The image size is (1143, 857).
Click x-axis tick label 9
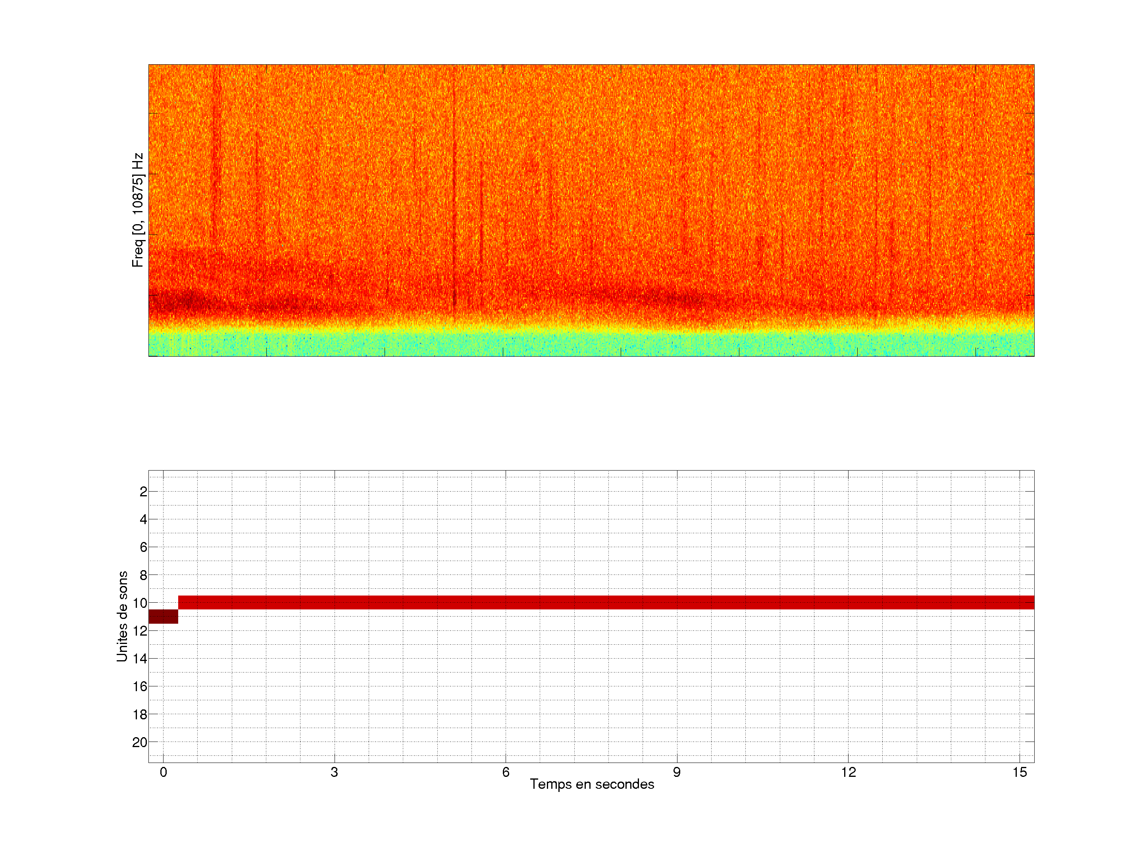pyautogui.click(x=676, y=772)
